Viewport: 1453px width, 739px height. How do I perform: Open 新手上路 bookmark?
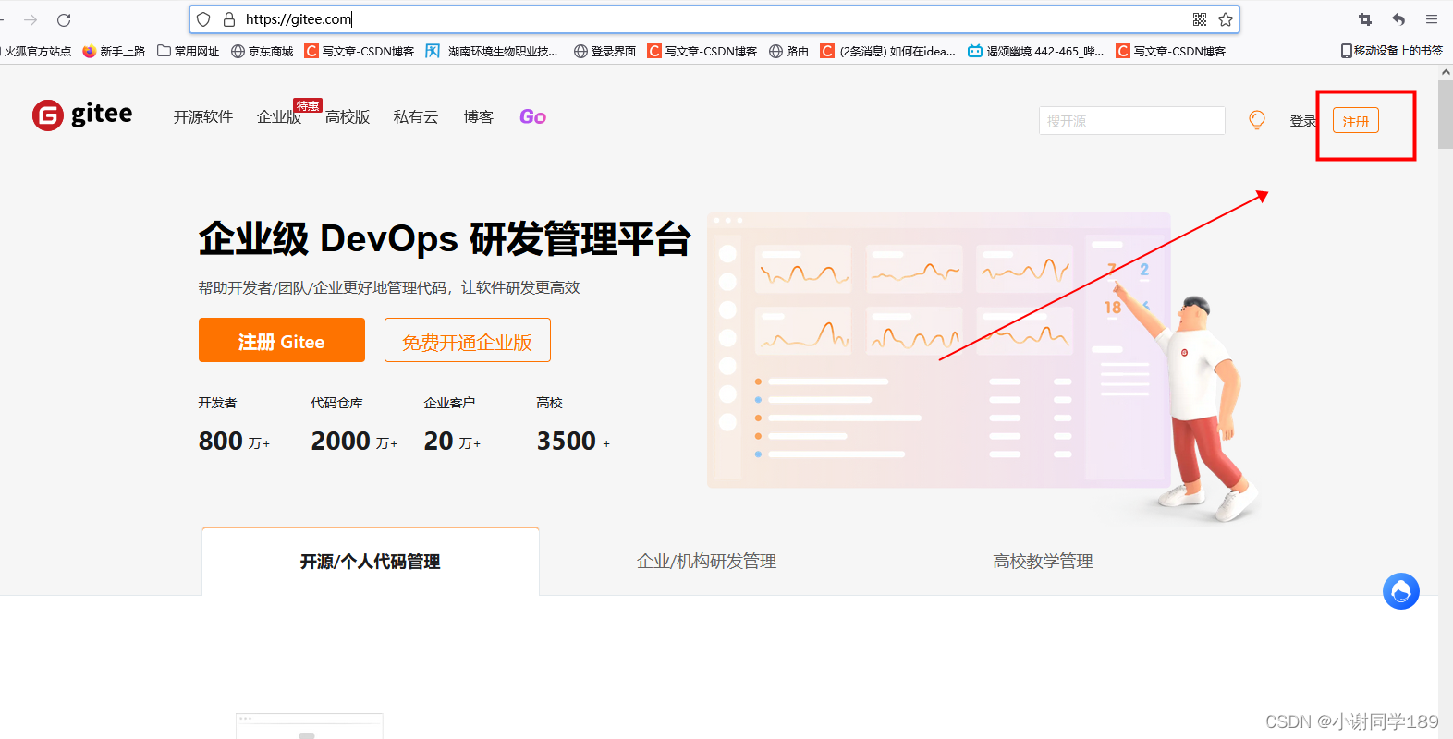114,51
